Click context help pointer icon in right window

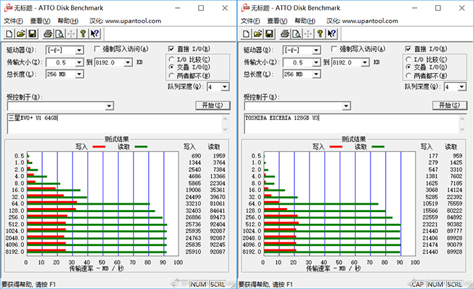coord(332,34)
